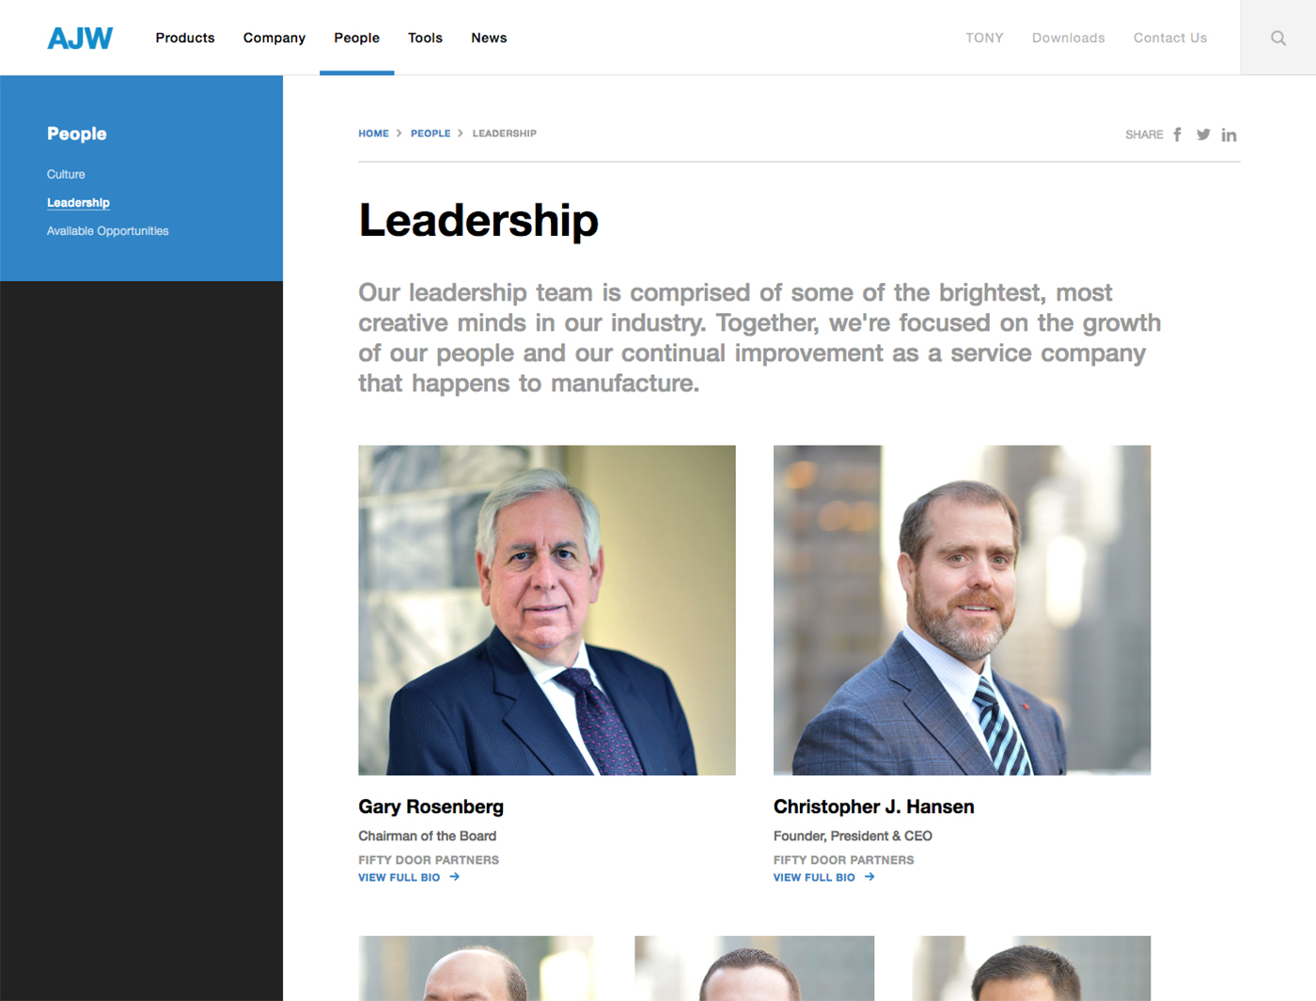Open the Contact Us page
Viewport: 1316px width, 1001px height.
tap(1170, 38)
